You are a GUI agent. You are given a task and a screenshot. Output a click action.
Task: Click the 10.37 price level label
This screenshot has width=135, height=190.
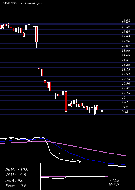tap(126, 88)
